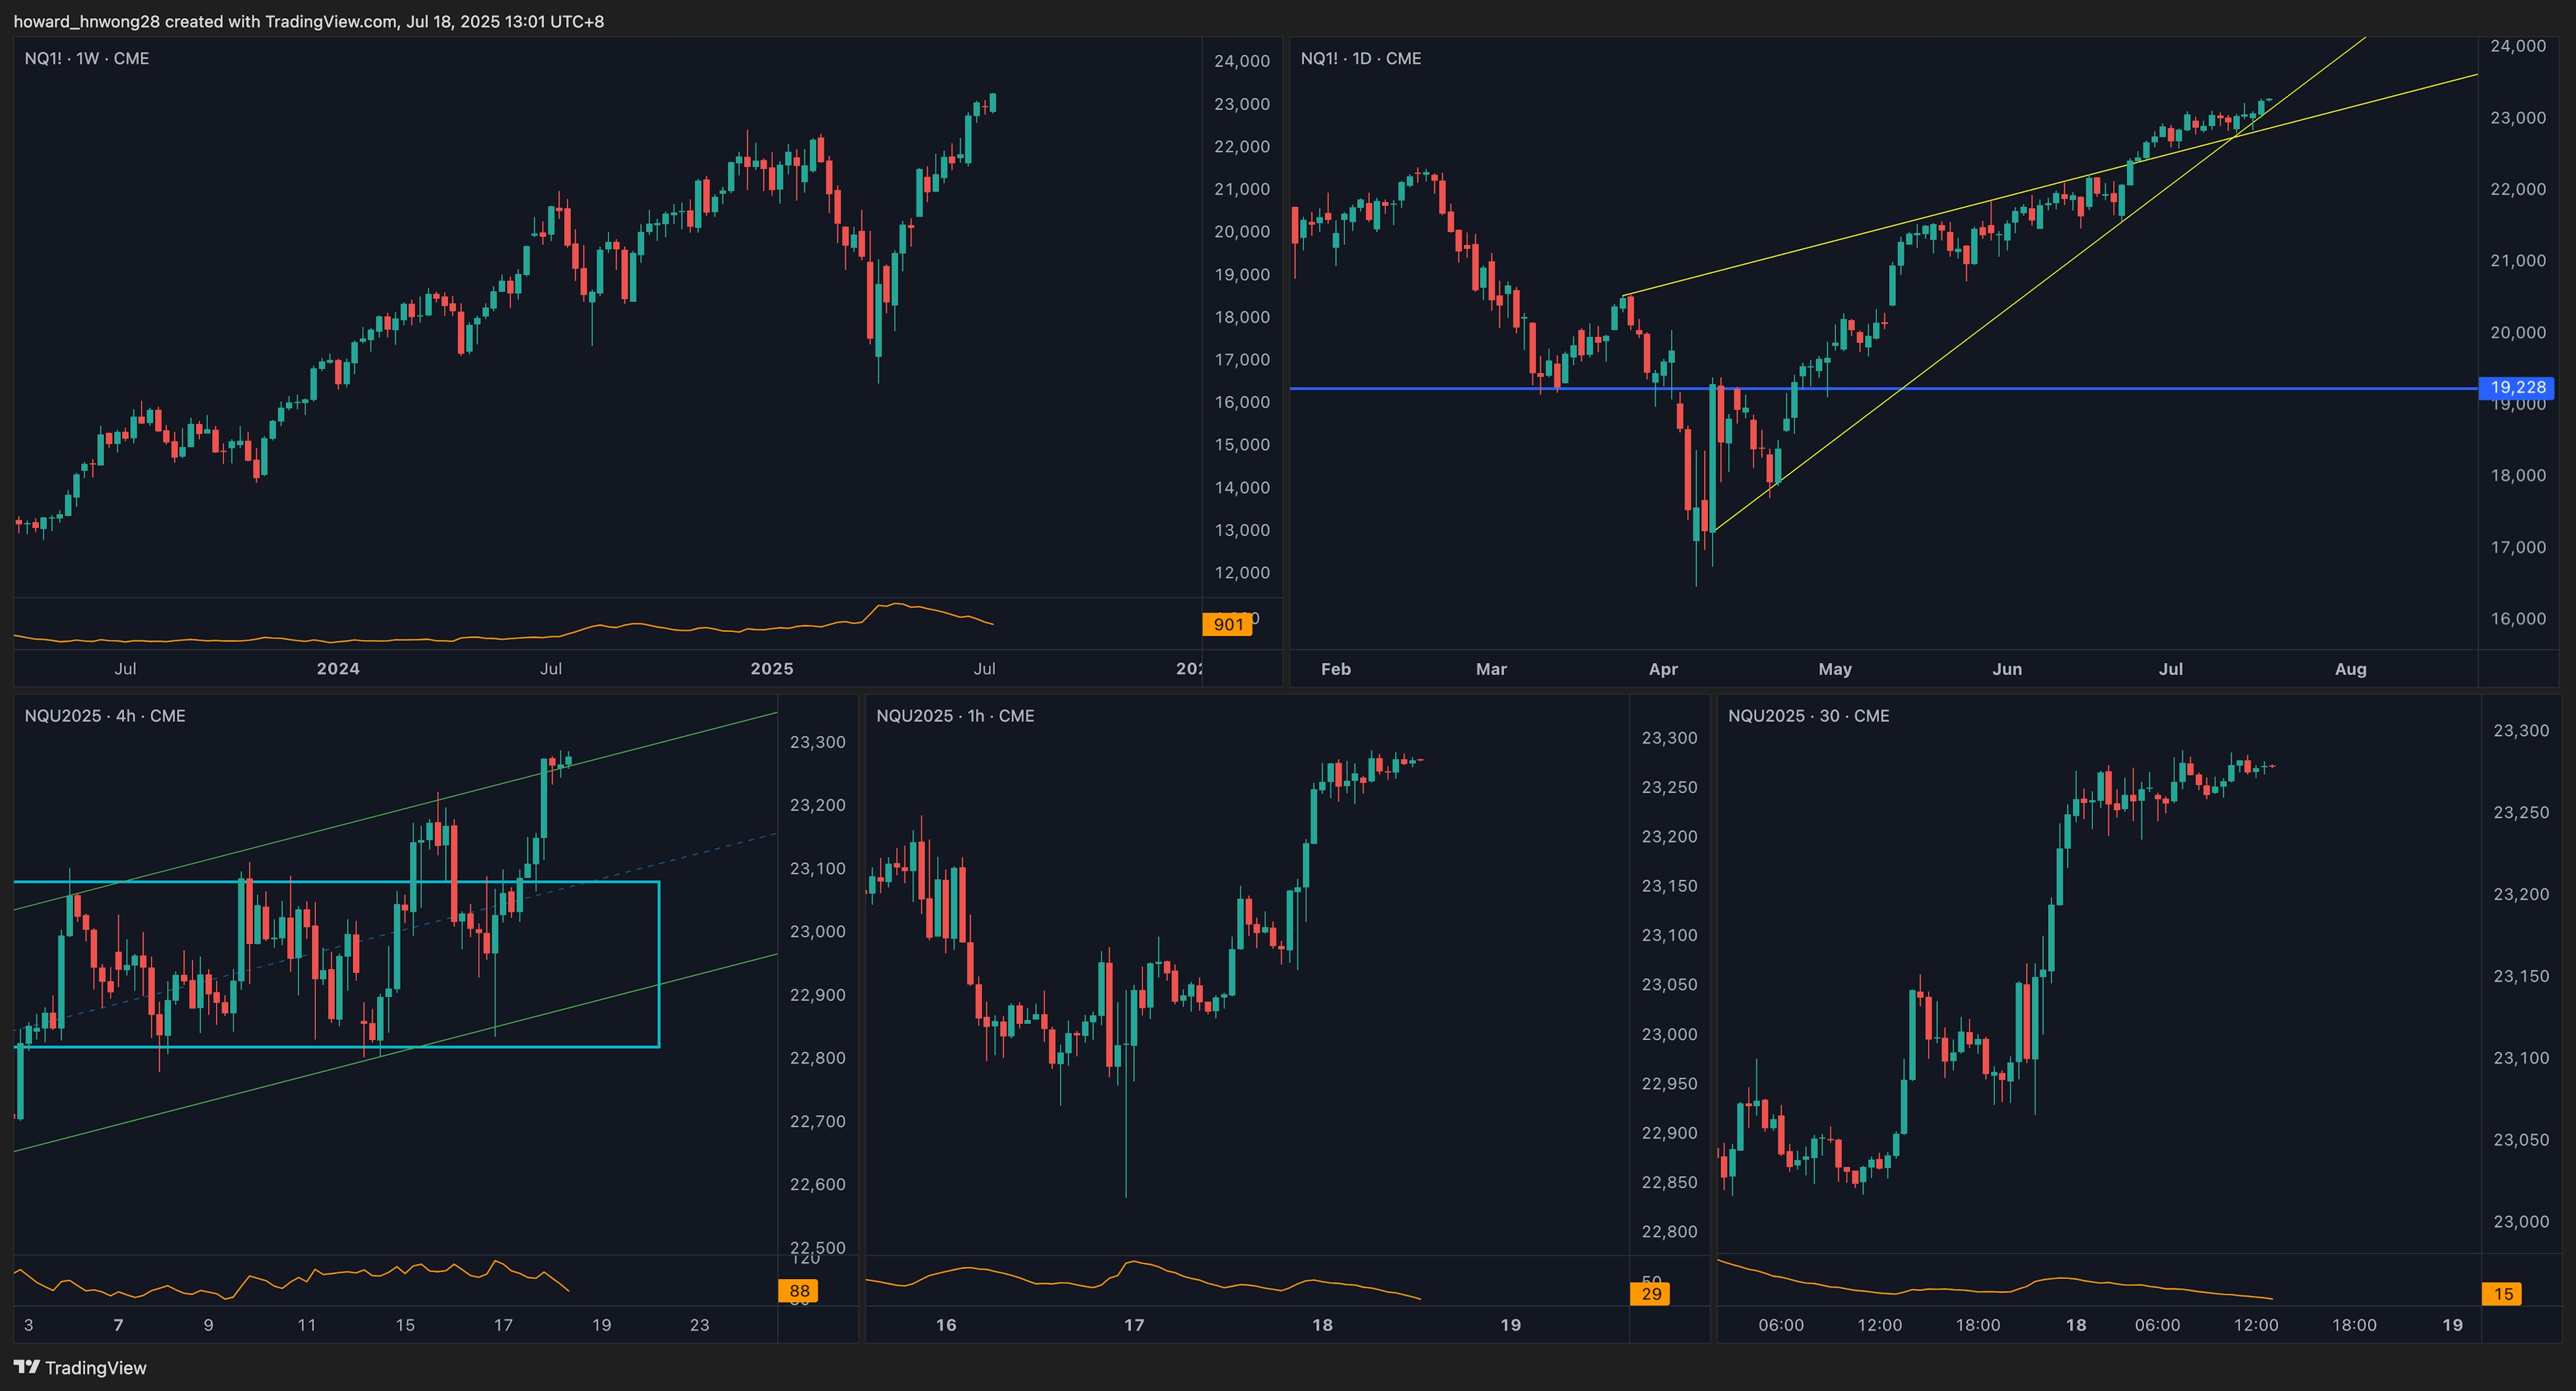Viewport: 2576px width, 1391px height.
Task: Click the blue 19,228 price label
Action: (2517, 387)
